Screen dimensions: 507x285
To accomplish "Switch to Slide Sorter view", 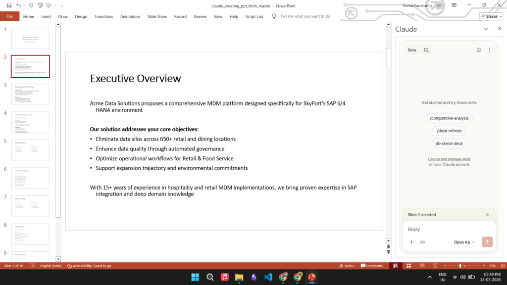I will [x=407, y=266].
